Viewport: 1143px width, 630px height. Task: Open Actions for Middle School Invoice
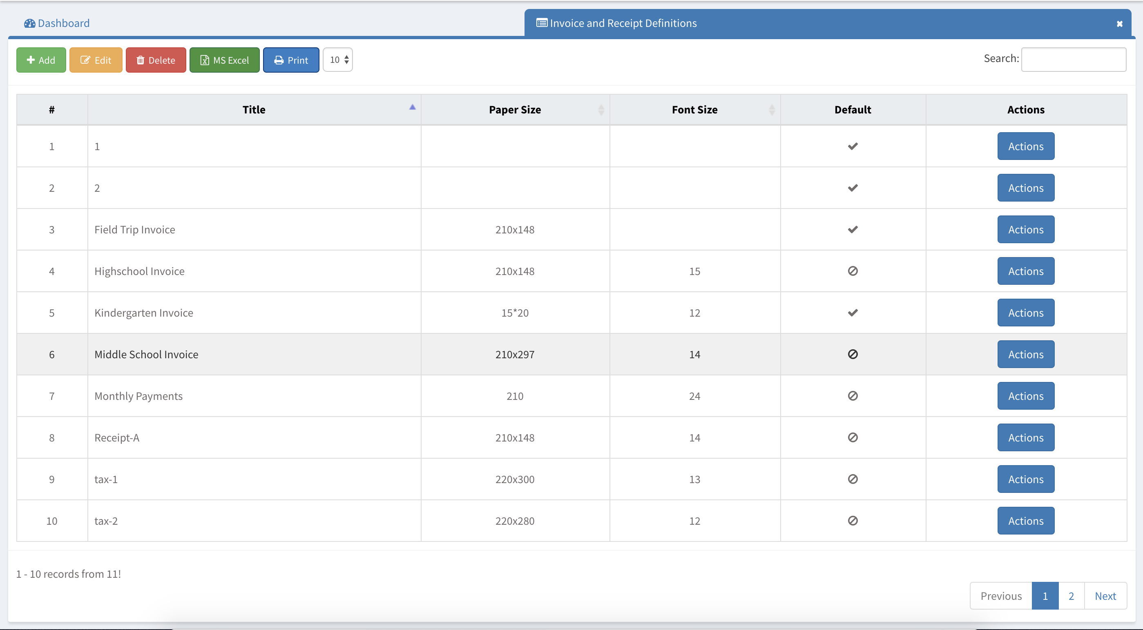coord(1025,354)
